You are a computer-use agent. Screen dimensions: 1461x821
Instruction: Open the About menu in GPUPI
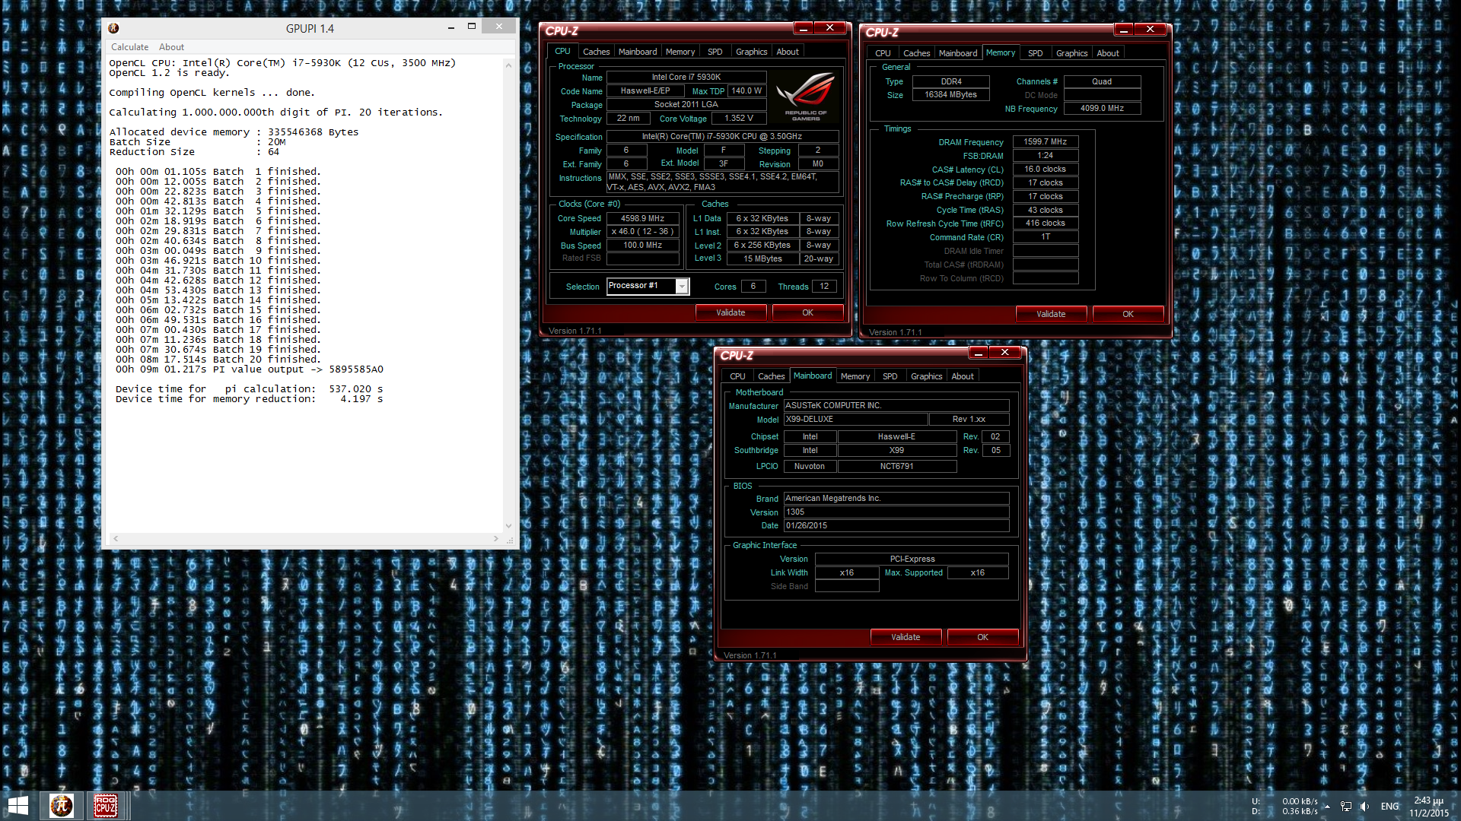[x=171, y=47]
